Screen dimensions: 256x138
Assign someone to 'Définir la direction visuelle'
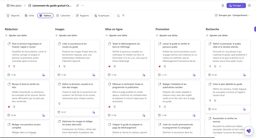tap(93, 112)
